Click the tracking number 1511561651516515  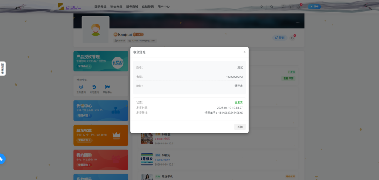231,113
